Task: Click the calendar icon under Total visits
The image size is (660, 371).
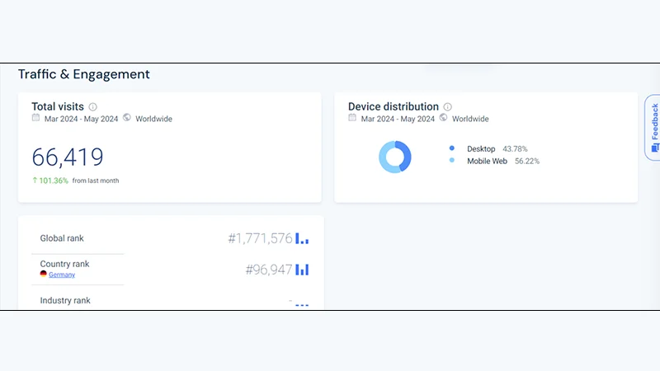Action: click(35, 118)
